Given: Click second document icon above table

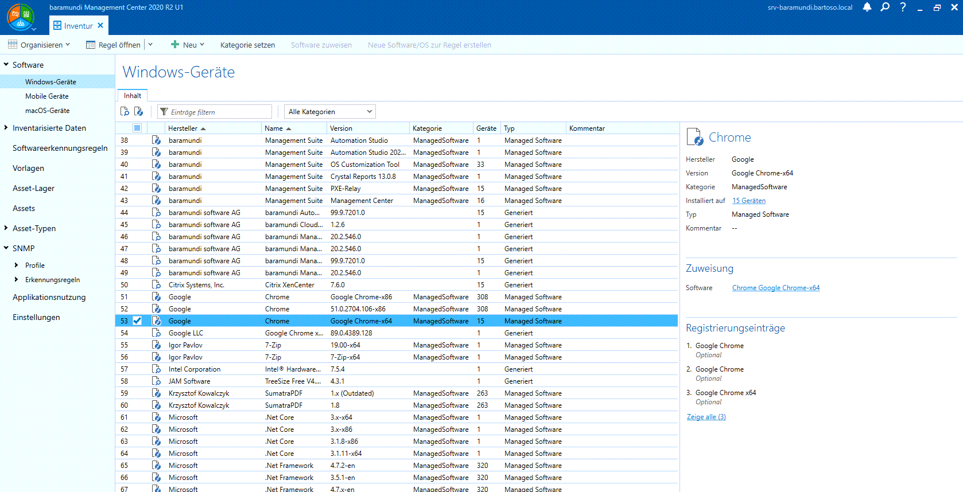Looking at the screenshot, I should coord(138,112).
